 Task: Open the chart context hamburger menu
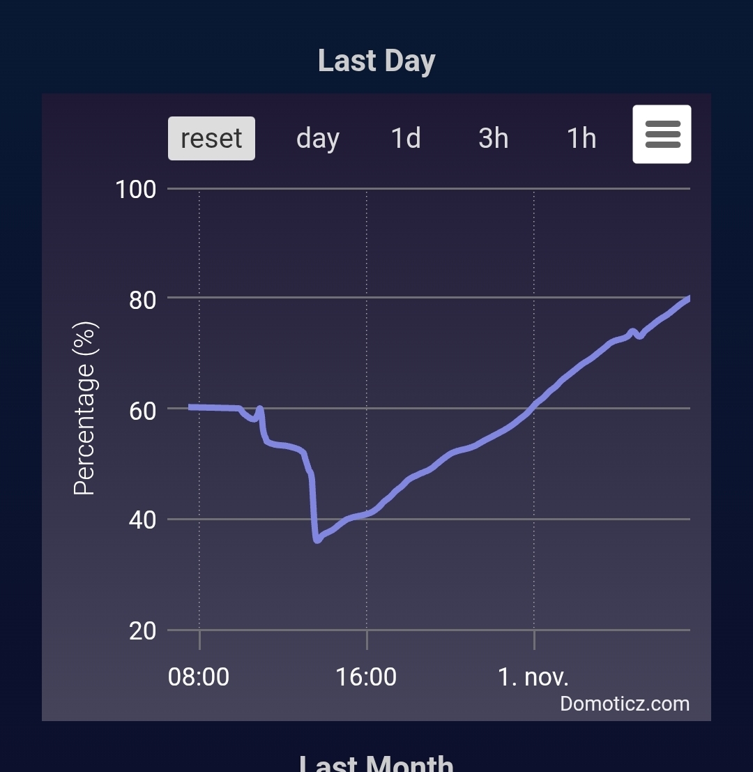click(662, 135)
